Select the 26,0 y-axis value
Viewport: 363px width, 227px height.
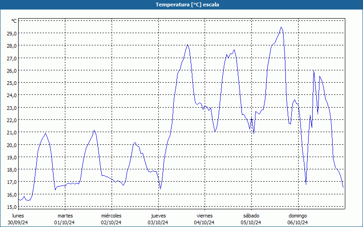12,71
